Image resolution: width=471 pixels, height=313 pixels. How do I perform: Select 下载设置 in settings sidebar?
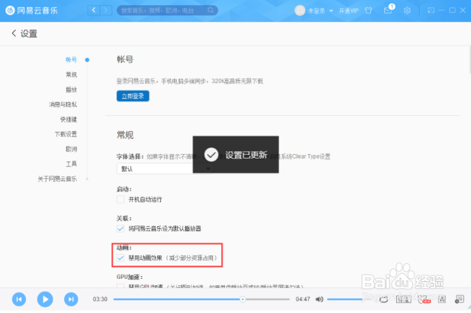66,134
